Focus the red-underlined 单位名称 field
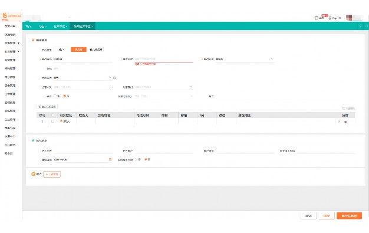Viewport: 369px width, 233px height. [x=164, y=59]
